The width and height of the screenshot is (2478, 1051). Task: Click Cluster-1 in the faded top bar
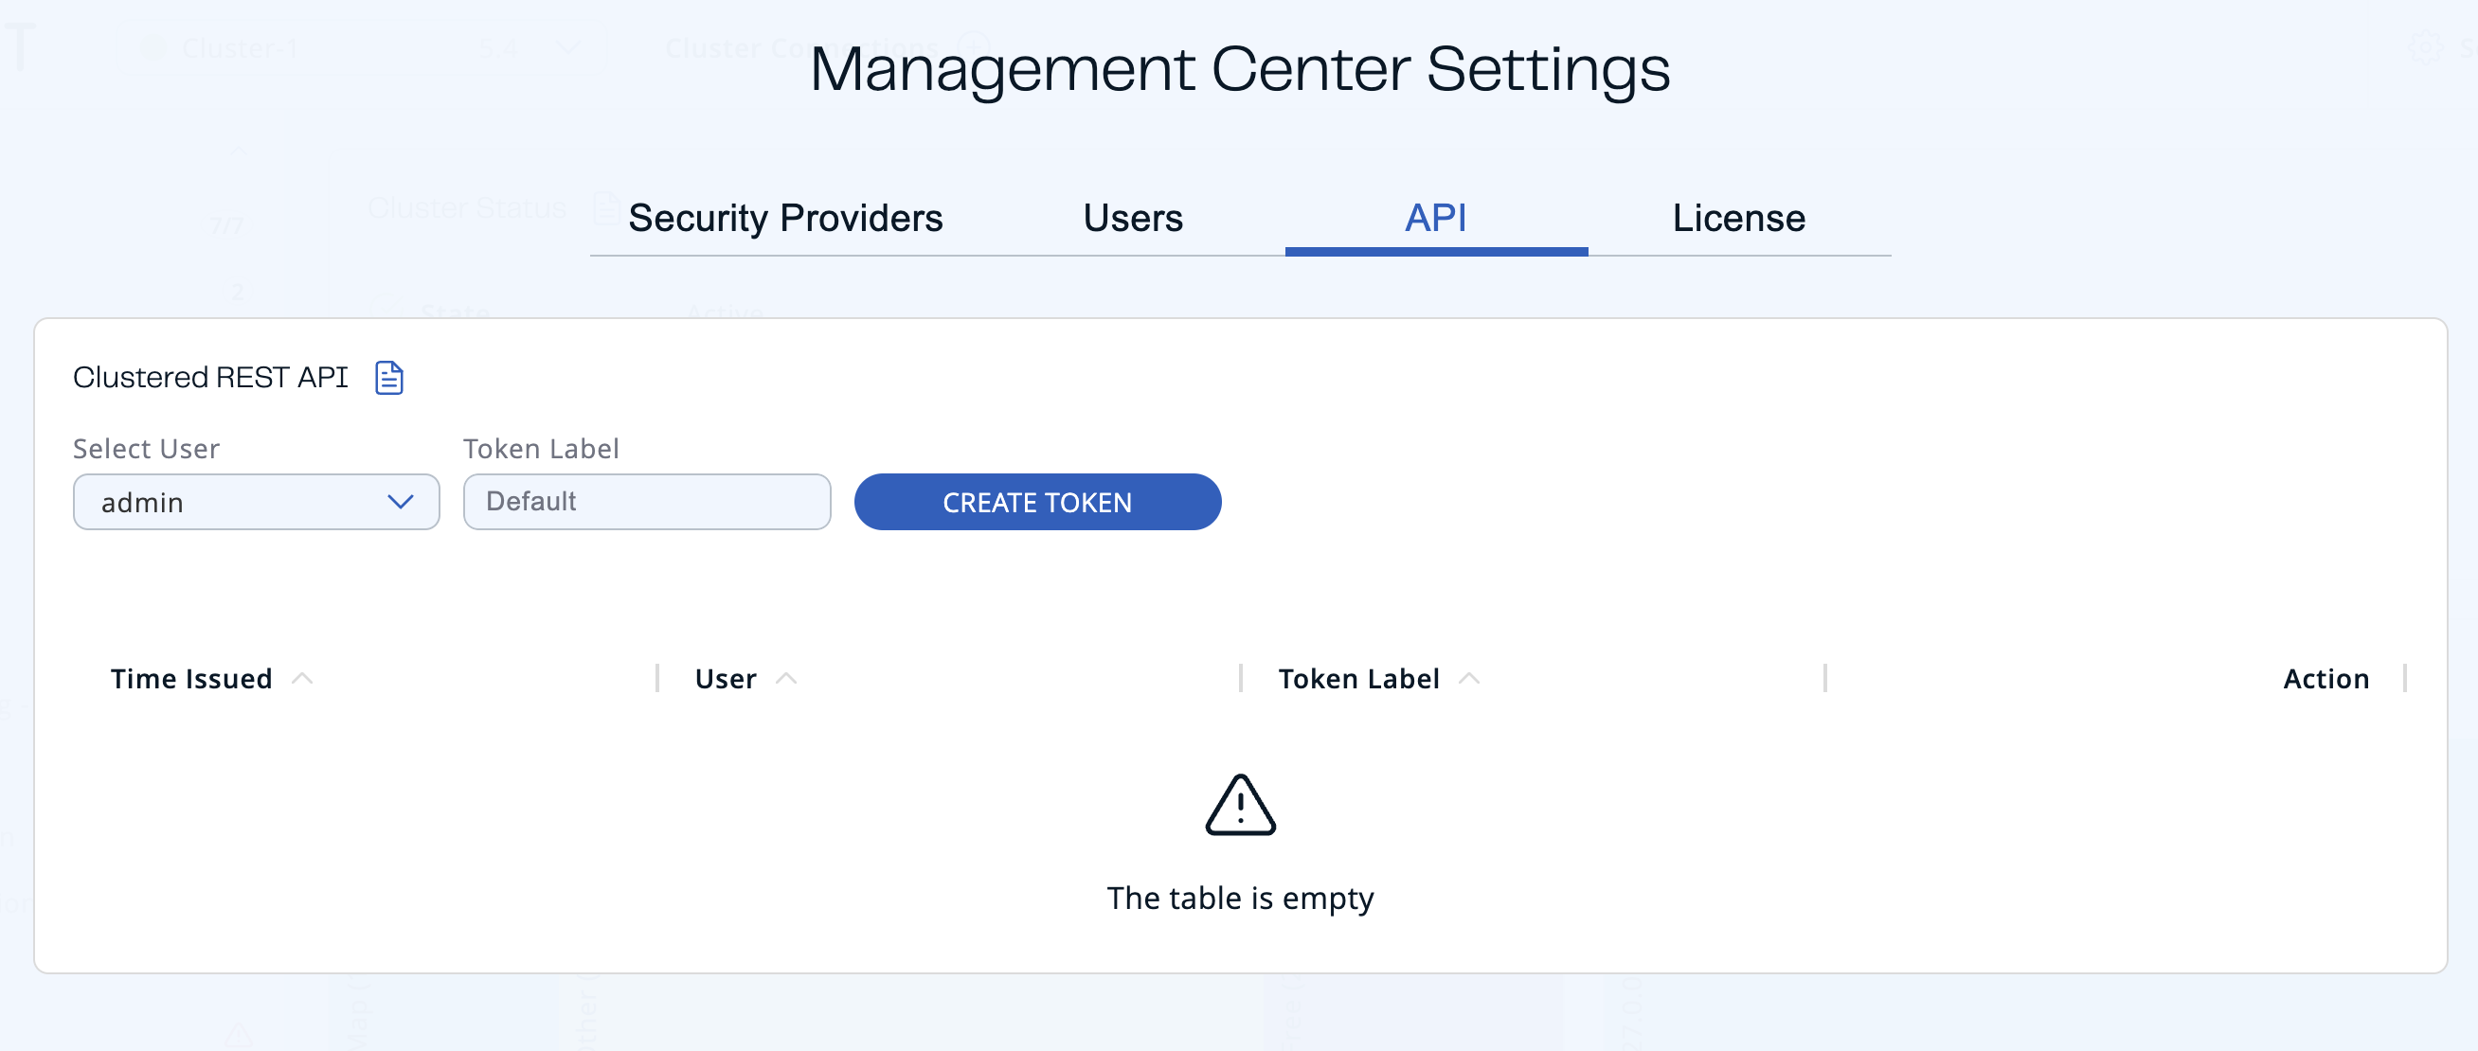242,48
